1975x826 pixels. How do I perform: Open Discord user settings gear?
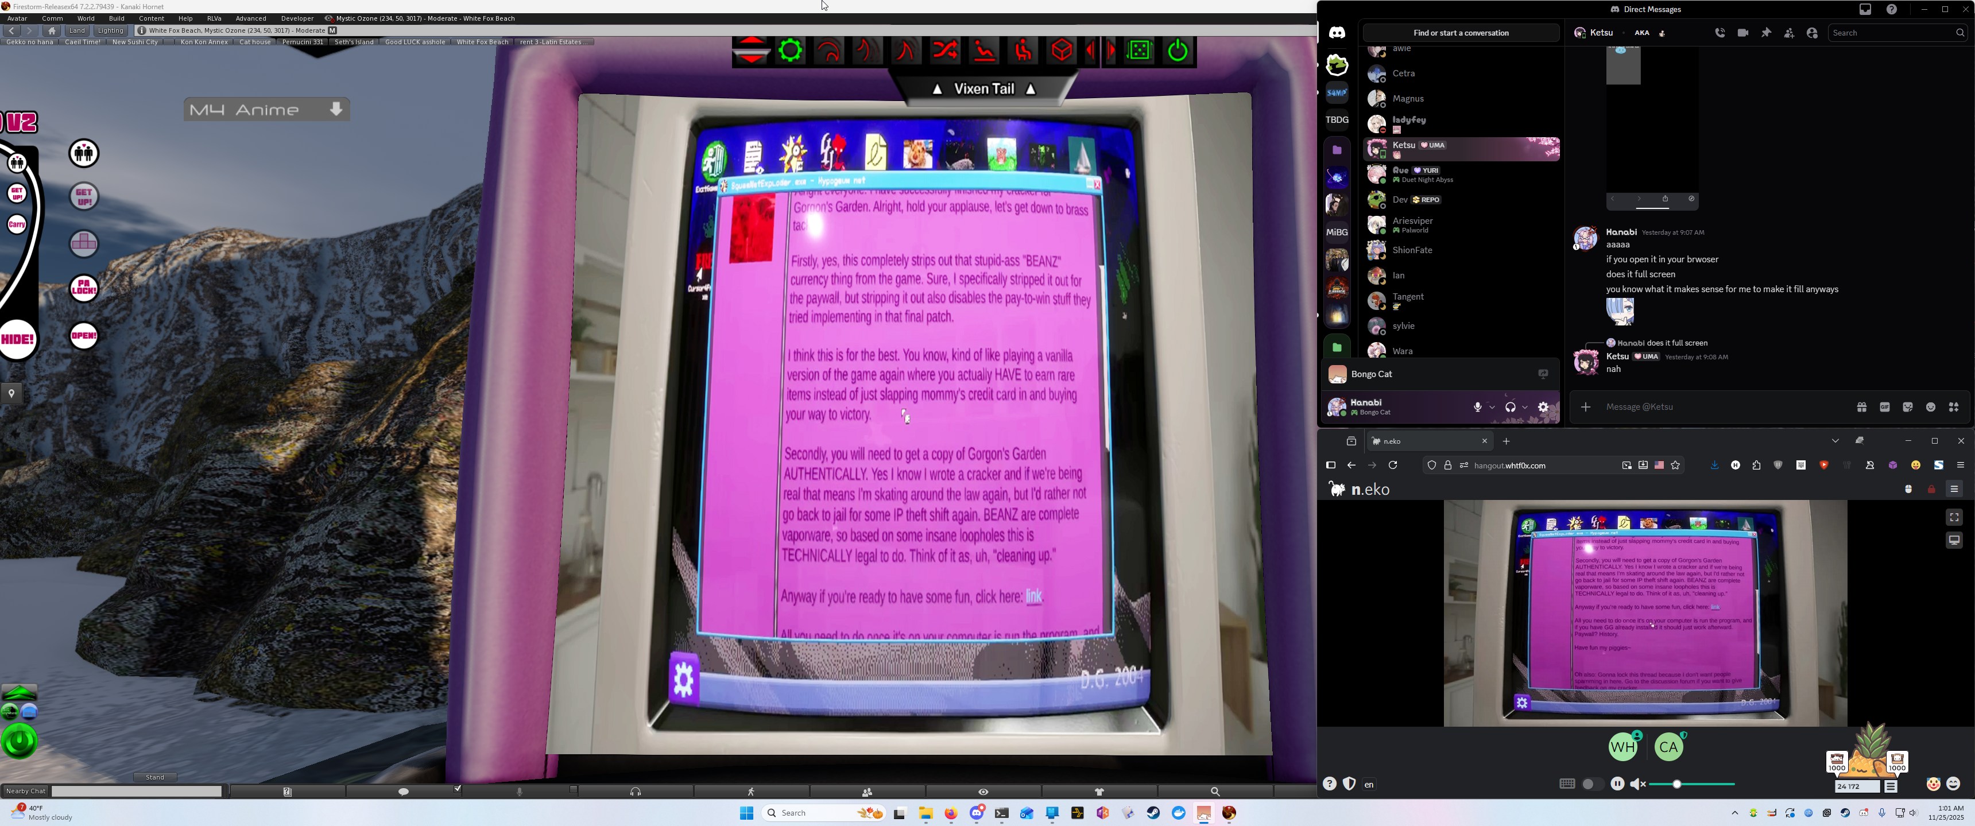[x=1543, y=407]
